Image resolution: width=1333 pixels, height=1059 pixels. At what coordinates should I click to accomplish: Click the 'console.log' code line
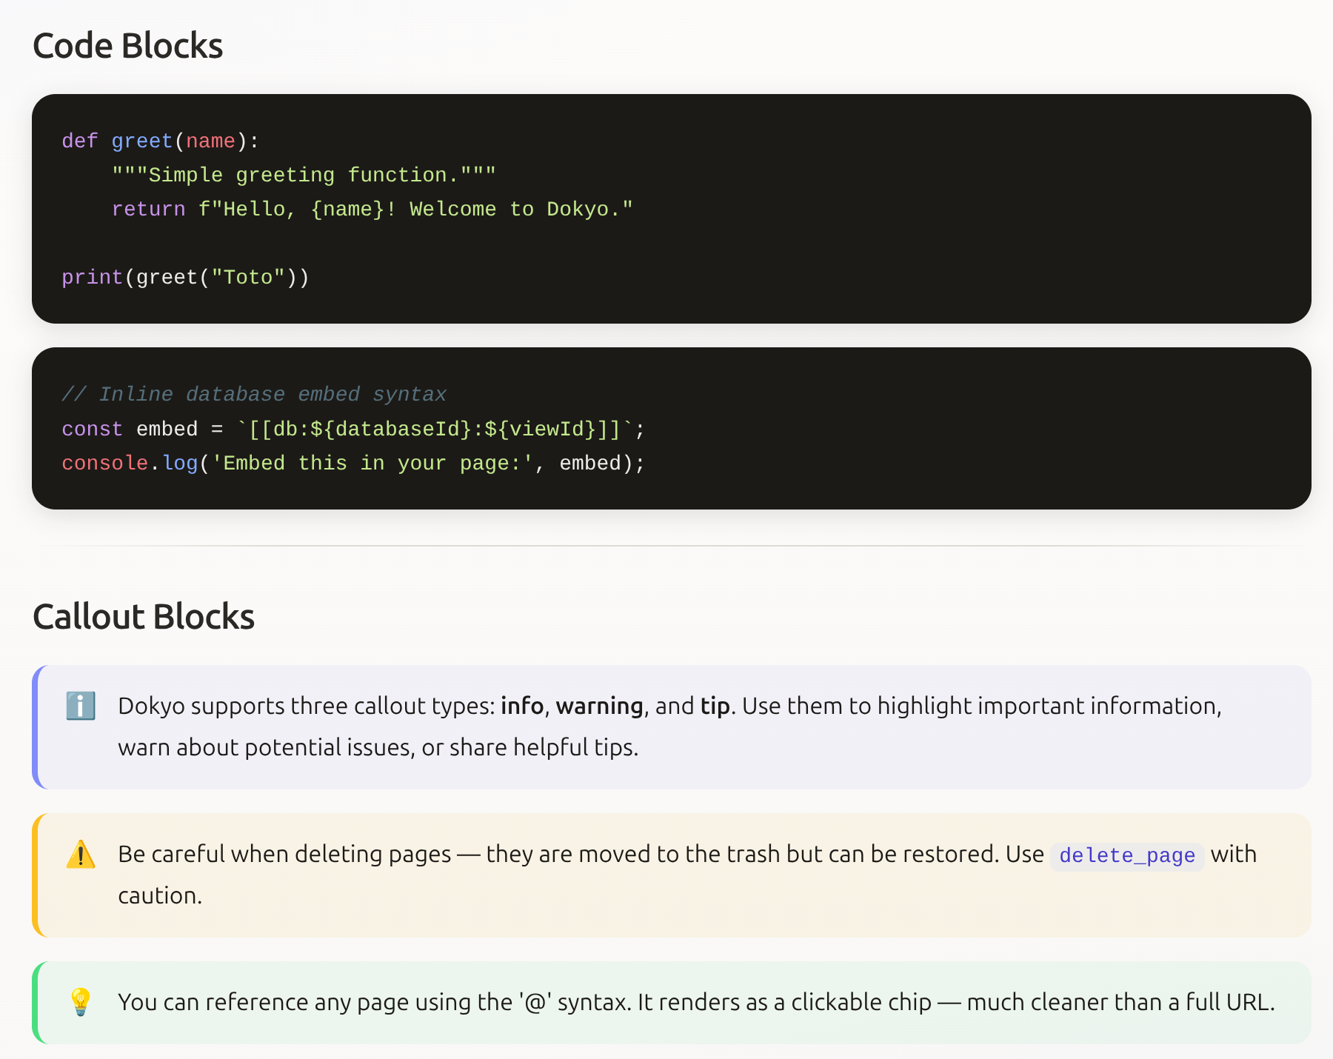click(353, 463)
